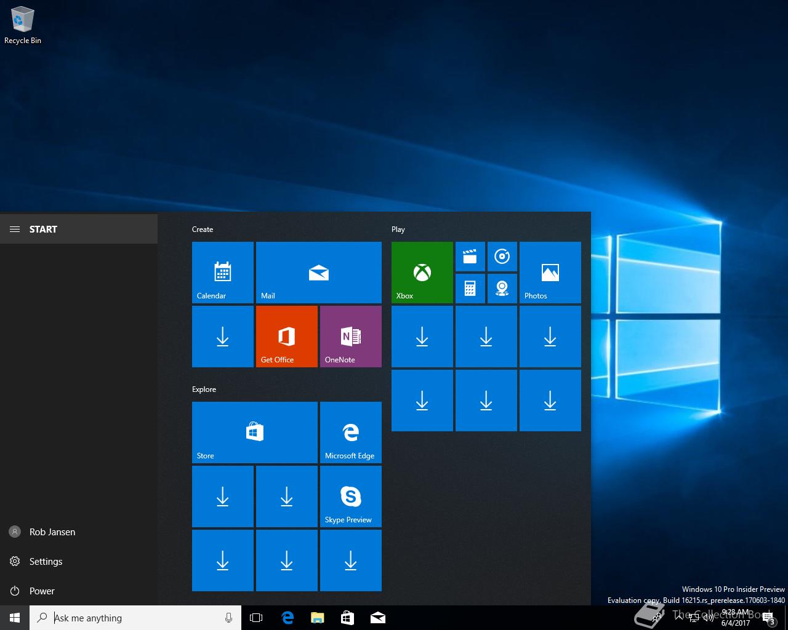Open the Movies & TV small tile

(470, 257)
